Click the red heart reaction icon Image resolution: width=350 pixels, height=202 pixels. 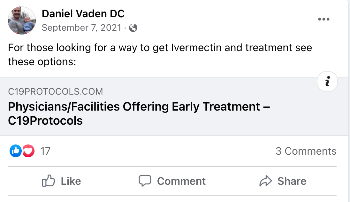coord(28,151)
